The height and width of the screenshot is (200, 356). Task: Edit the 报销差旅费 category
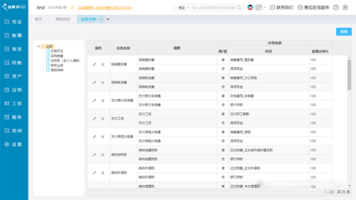(95, 64)
